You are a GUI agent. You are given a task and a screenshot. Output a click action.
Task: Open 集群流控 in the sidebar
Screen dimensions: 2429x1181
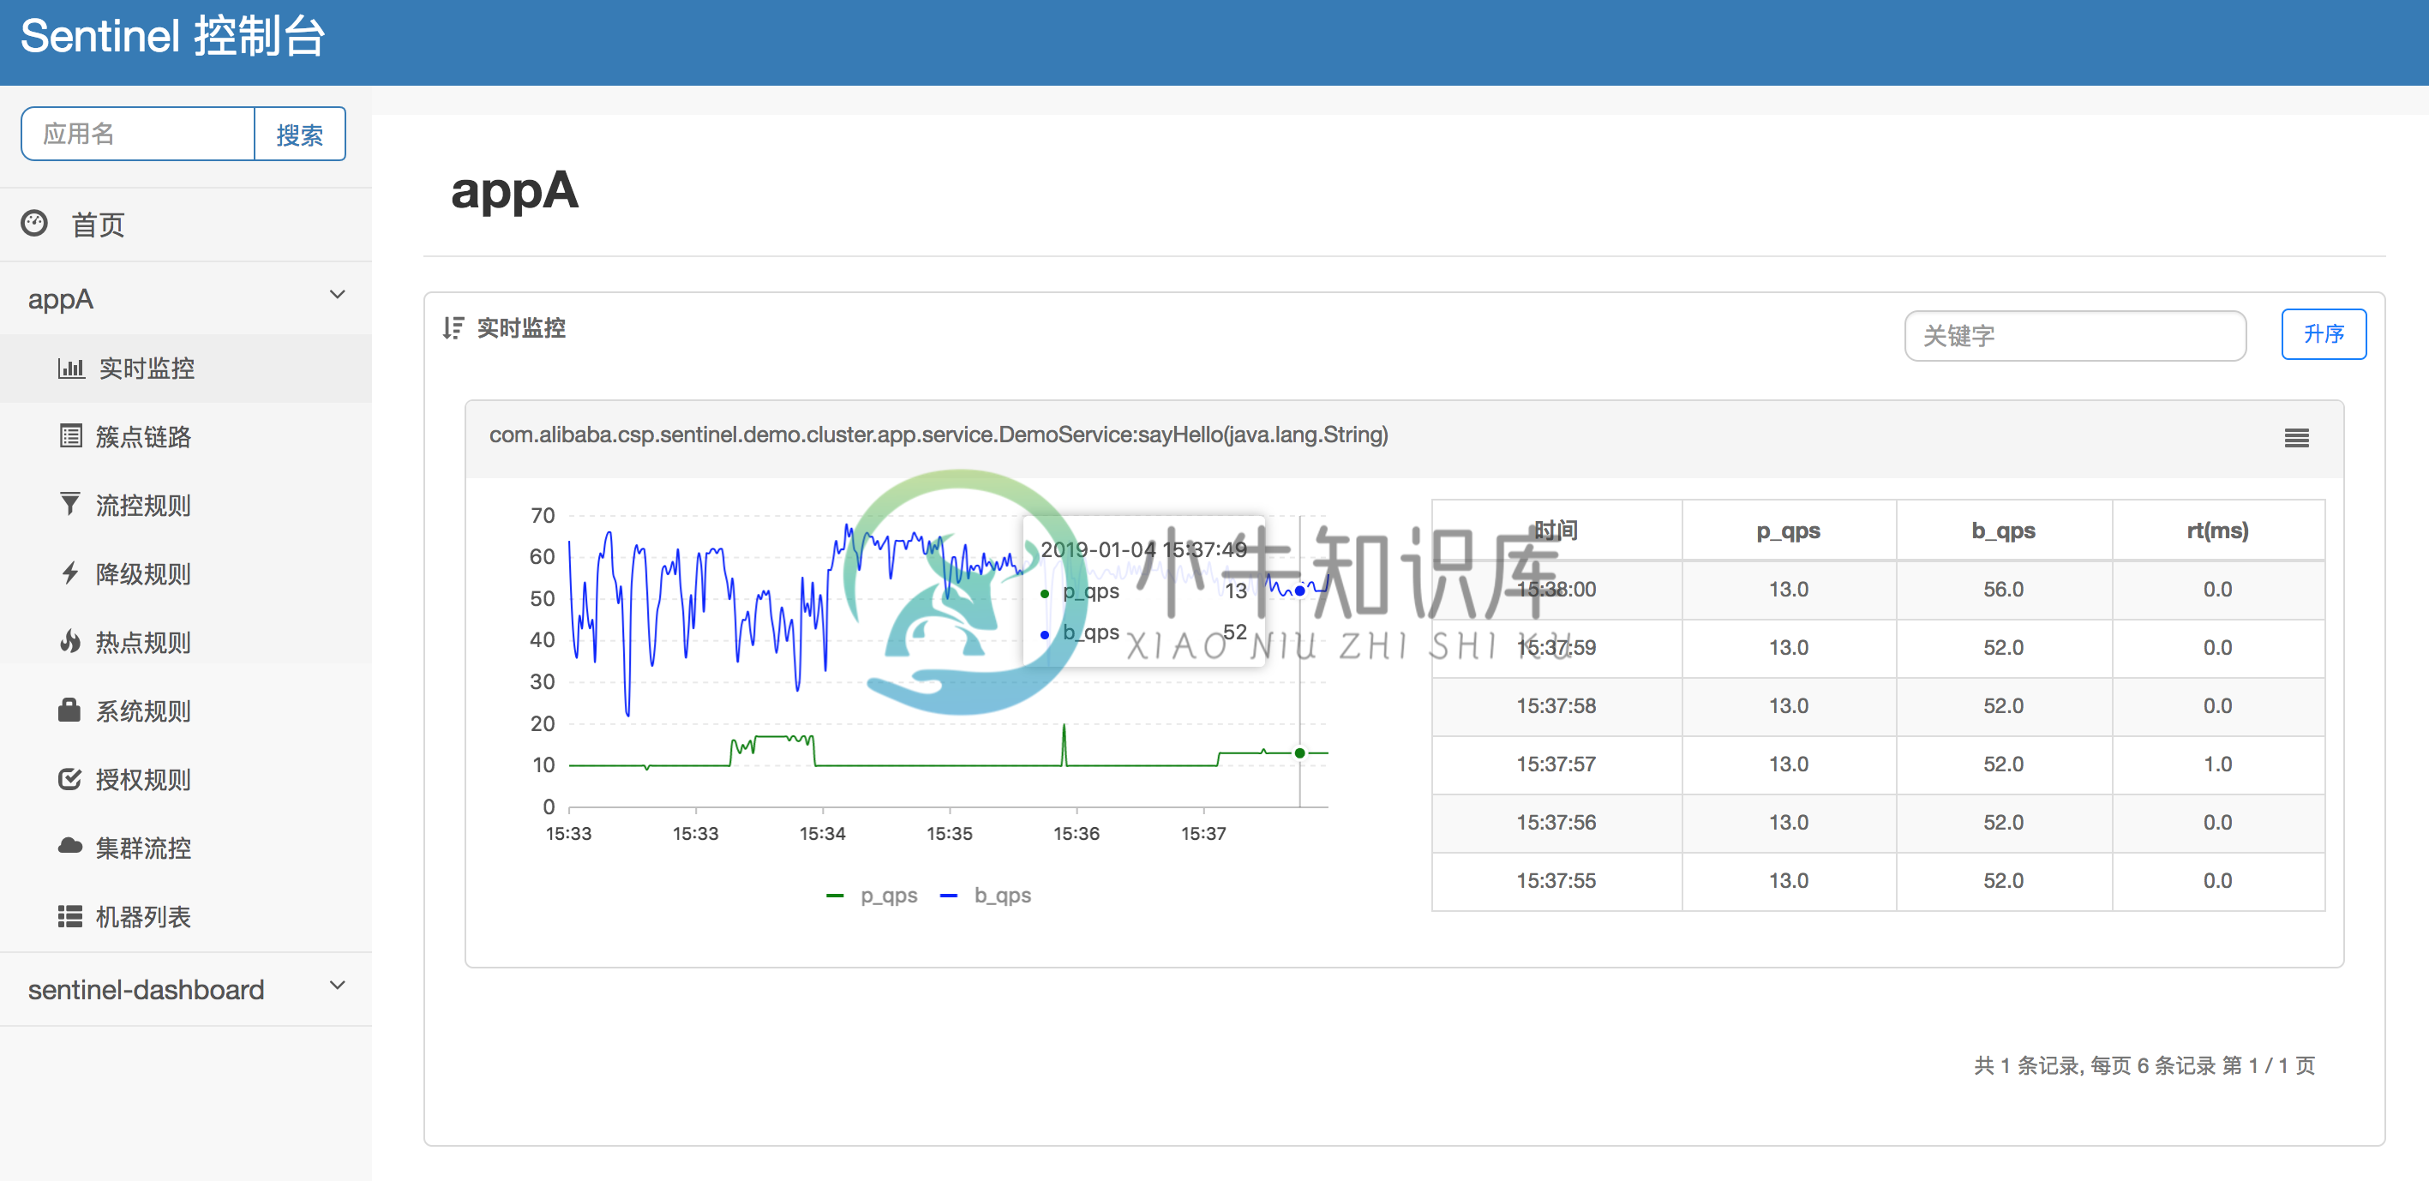click(x=186, y=848)
